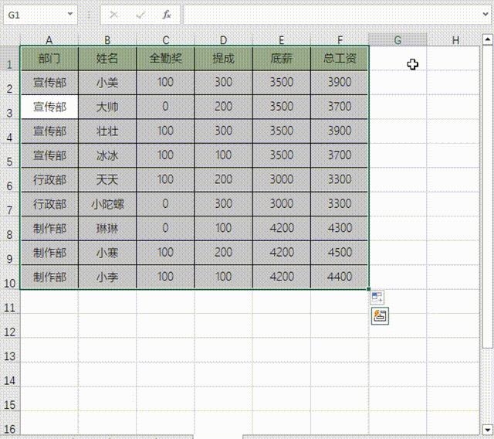Select the cell with name 大帅
494x439 pixels.
point(107,107)
